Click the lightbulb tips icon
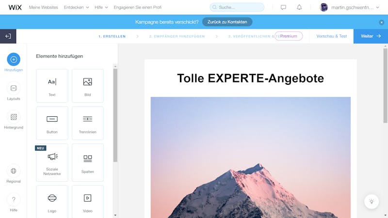Image resolution: width=388 pixels, height=218 pixels. 372,202
